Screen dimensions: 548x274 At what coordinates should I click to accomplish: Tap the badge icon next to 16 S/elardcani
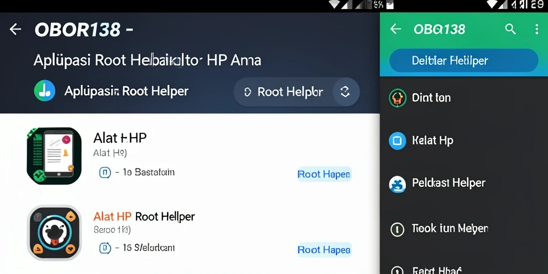(x=105, y=248)
